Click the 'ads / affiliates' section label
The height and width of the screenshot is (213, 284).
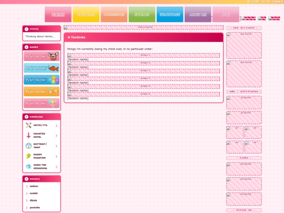[244, 92]
